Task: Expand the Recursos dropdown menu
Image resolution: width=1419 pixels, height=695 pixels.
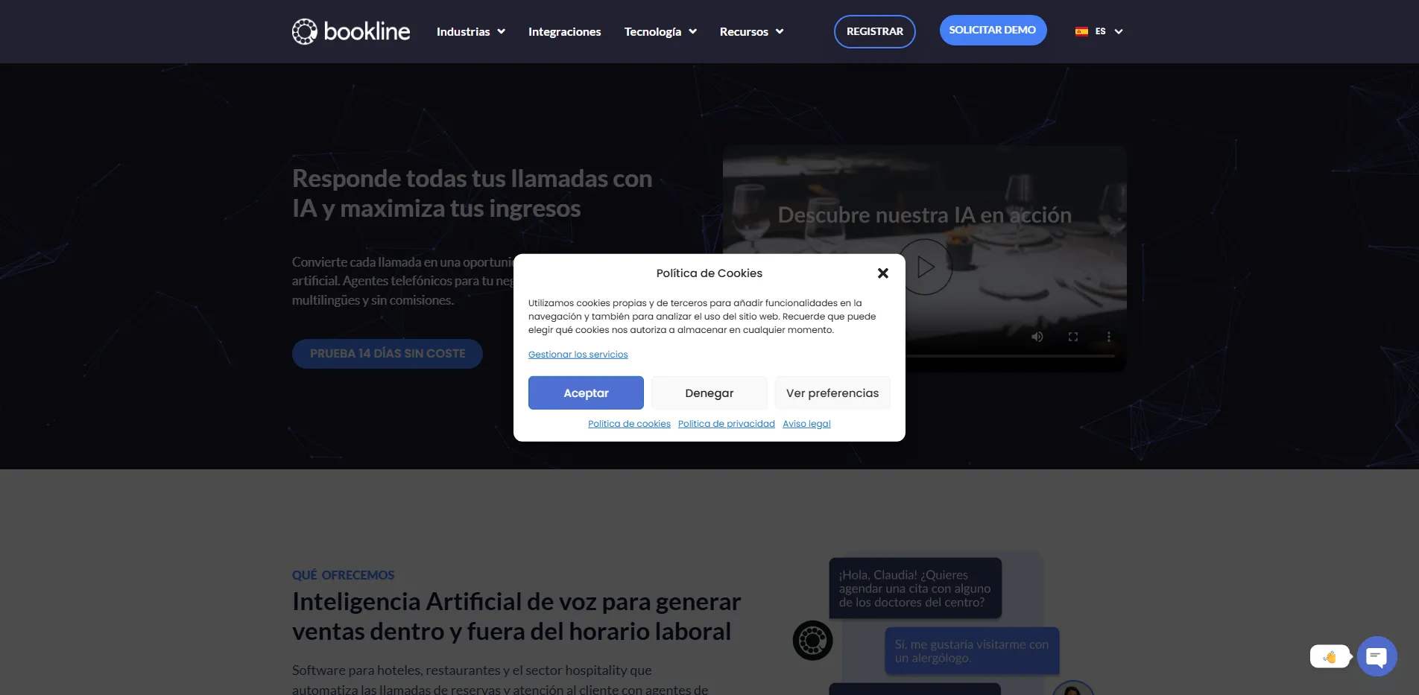Action: coord(751,31)
